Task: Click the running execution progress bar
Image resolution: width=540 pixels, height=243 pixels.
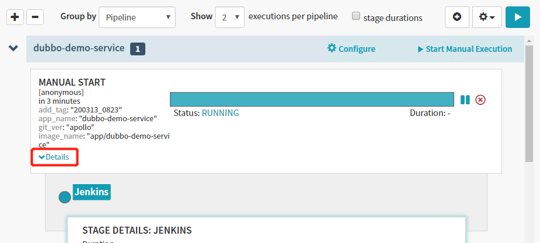Action: tap(311, 99)
